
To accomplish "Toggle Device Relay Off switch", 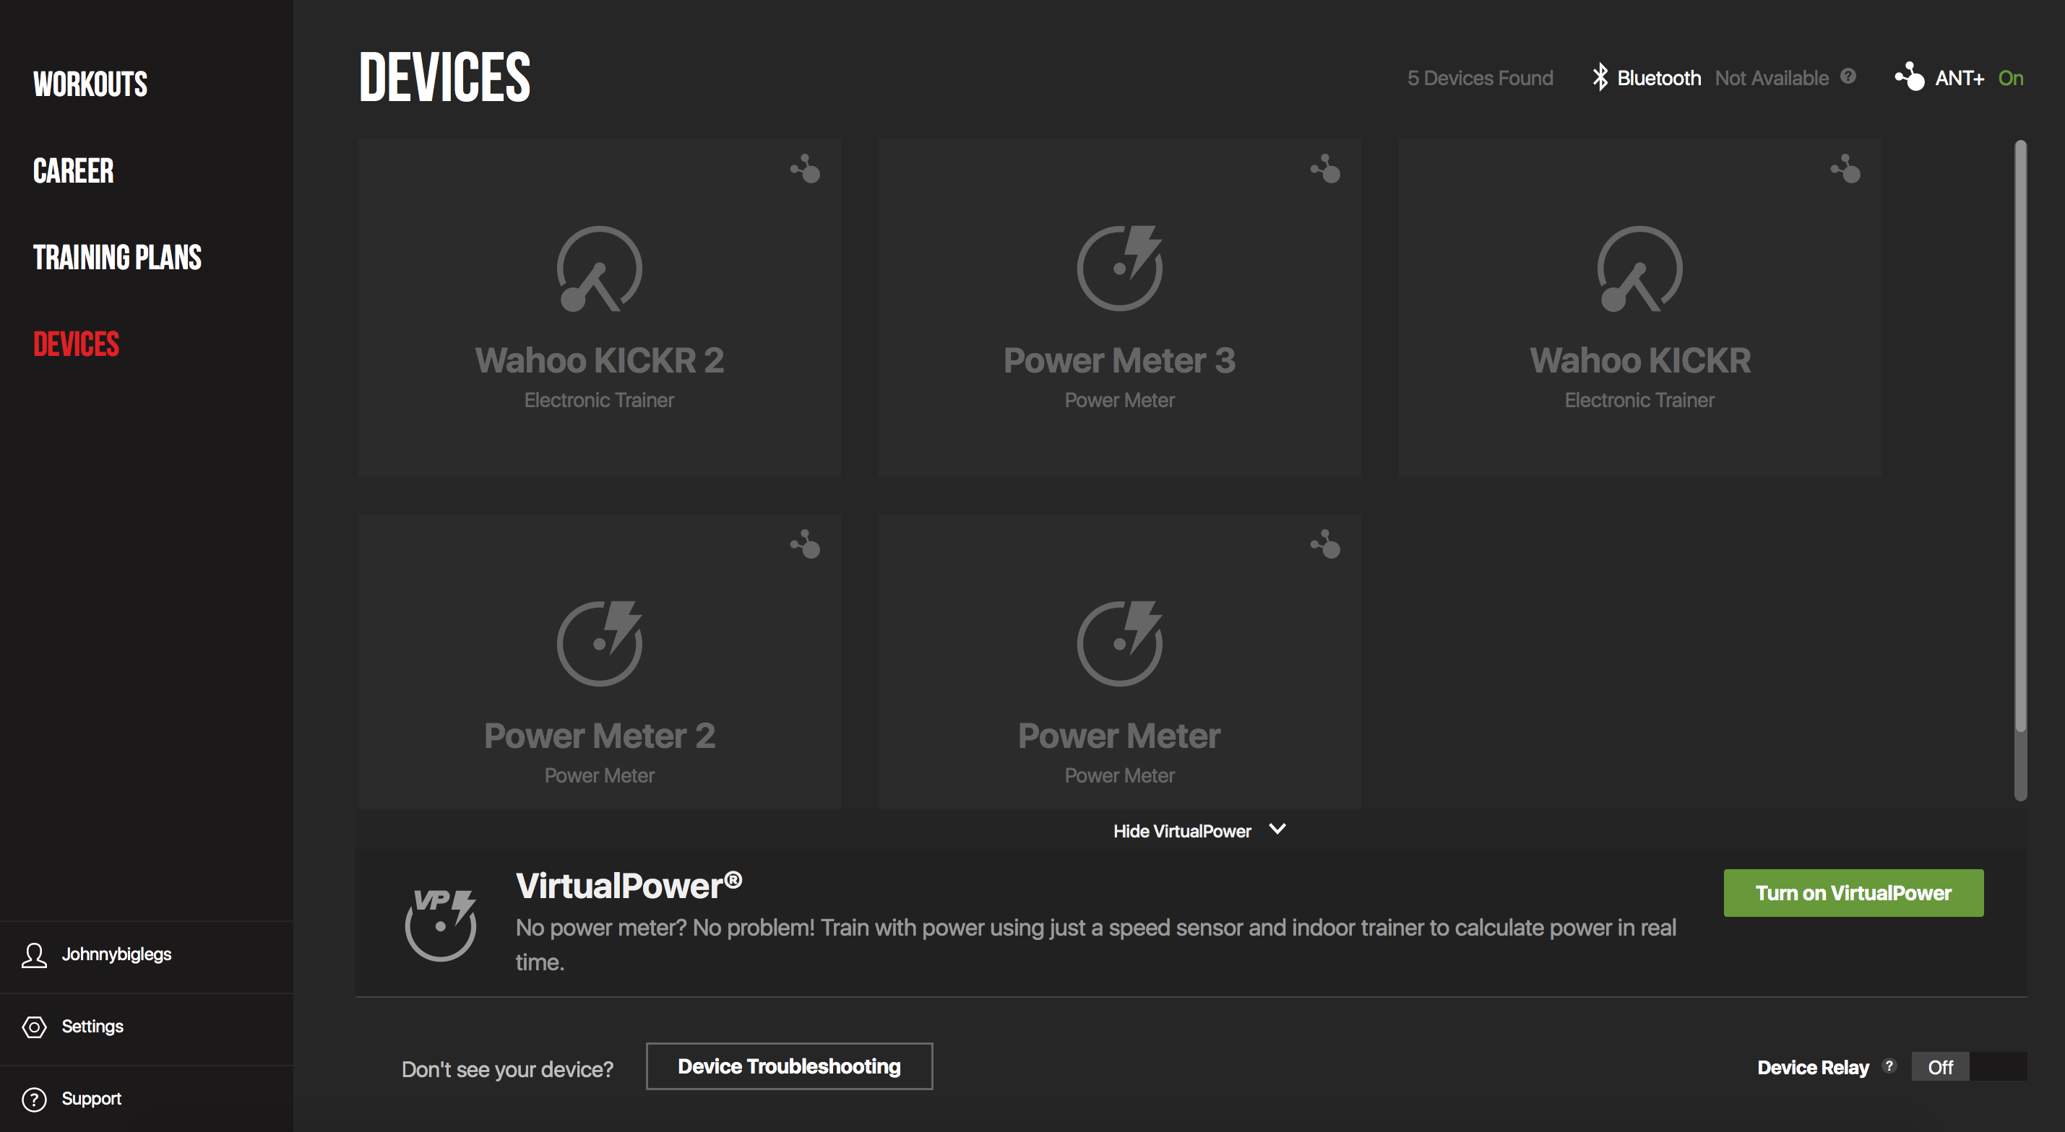I will click(1969, 1066).
